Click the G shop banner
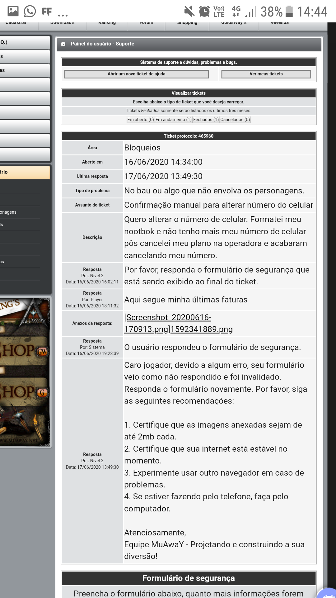This screenshot has width=336, height=598. pyautogui.click(x=25, y=392)
